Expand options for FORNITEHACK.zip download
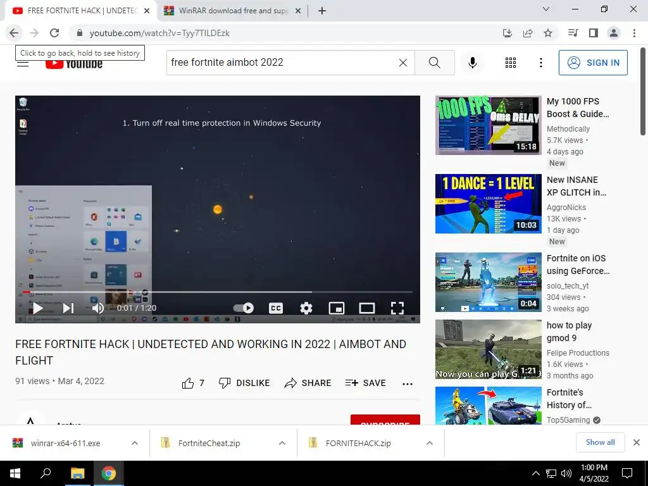Viewport: 648px width, 486px height. (430, 443)
